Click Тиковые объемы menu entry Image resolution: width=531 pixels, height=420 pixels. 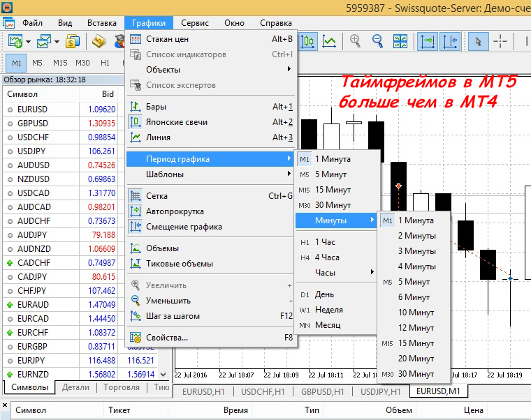coord(210,264)
